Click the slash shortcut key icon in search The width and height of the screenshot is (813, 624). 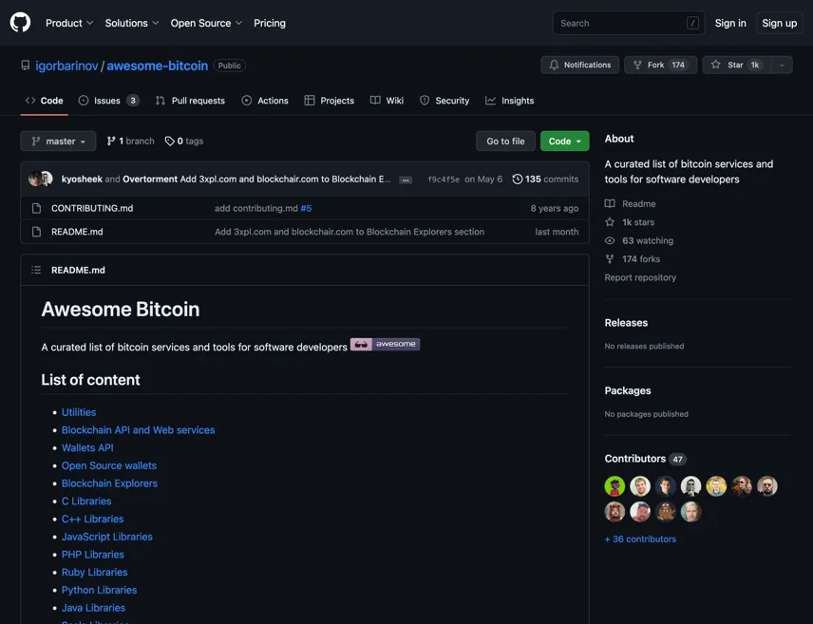tap(692, 23)
